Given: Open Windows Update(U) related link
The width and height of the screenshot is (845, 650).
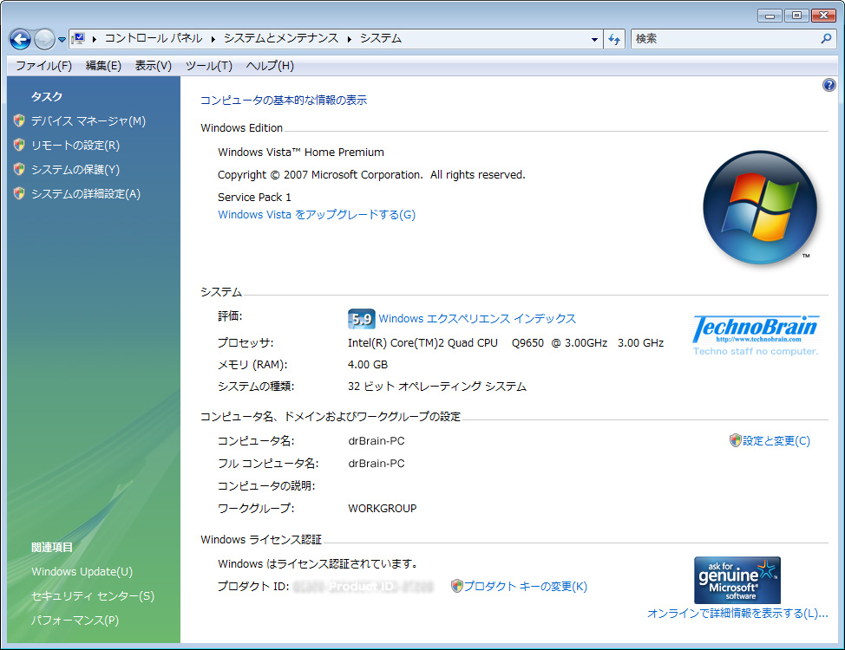Looking at the screenshot, I should (x=82, y=572).
